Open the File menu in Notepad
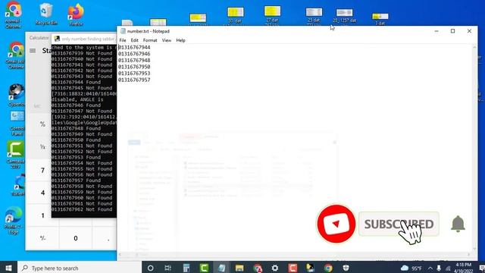 click(123, 40)
